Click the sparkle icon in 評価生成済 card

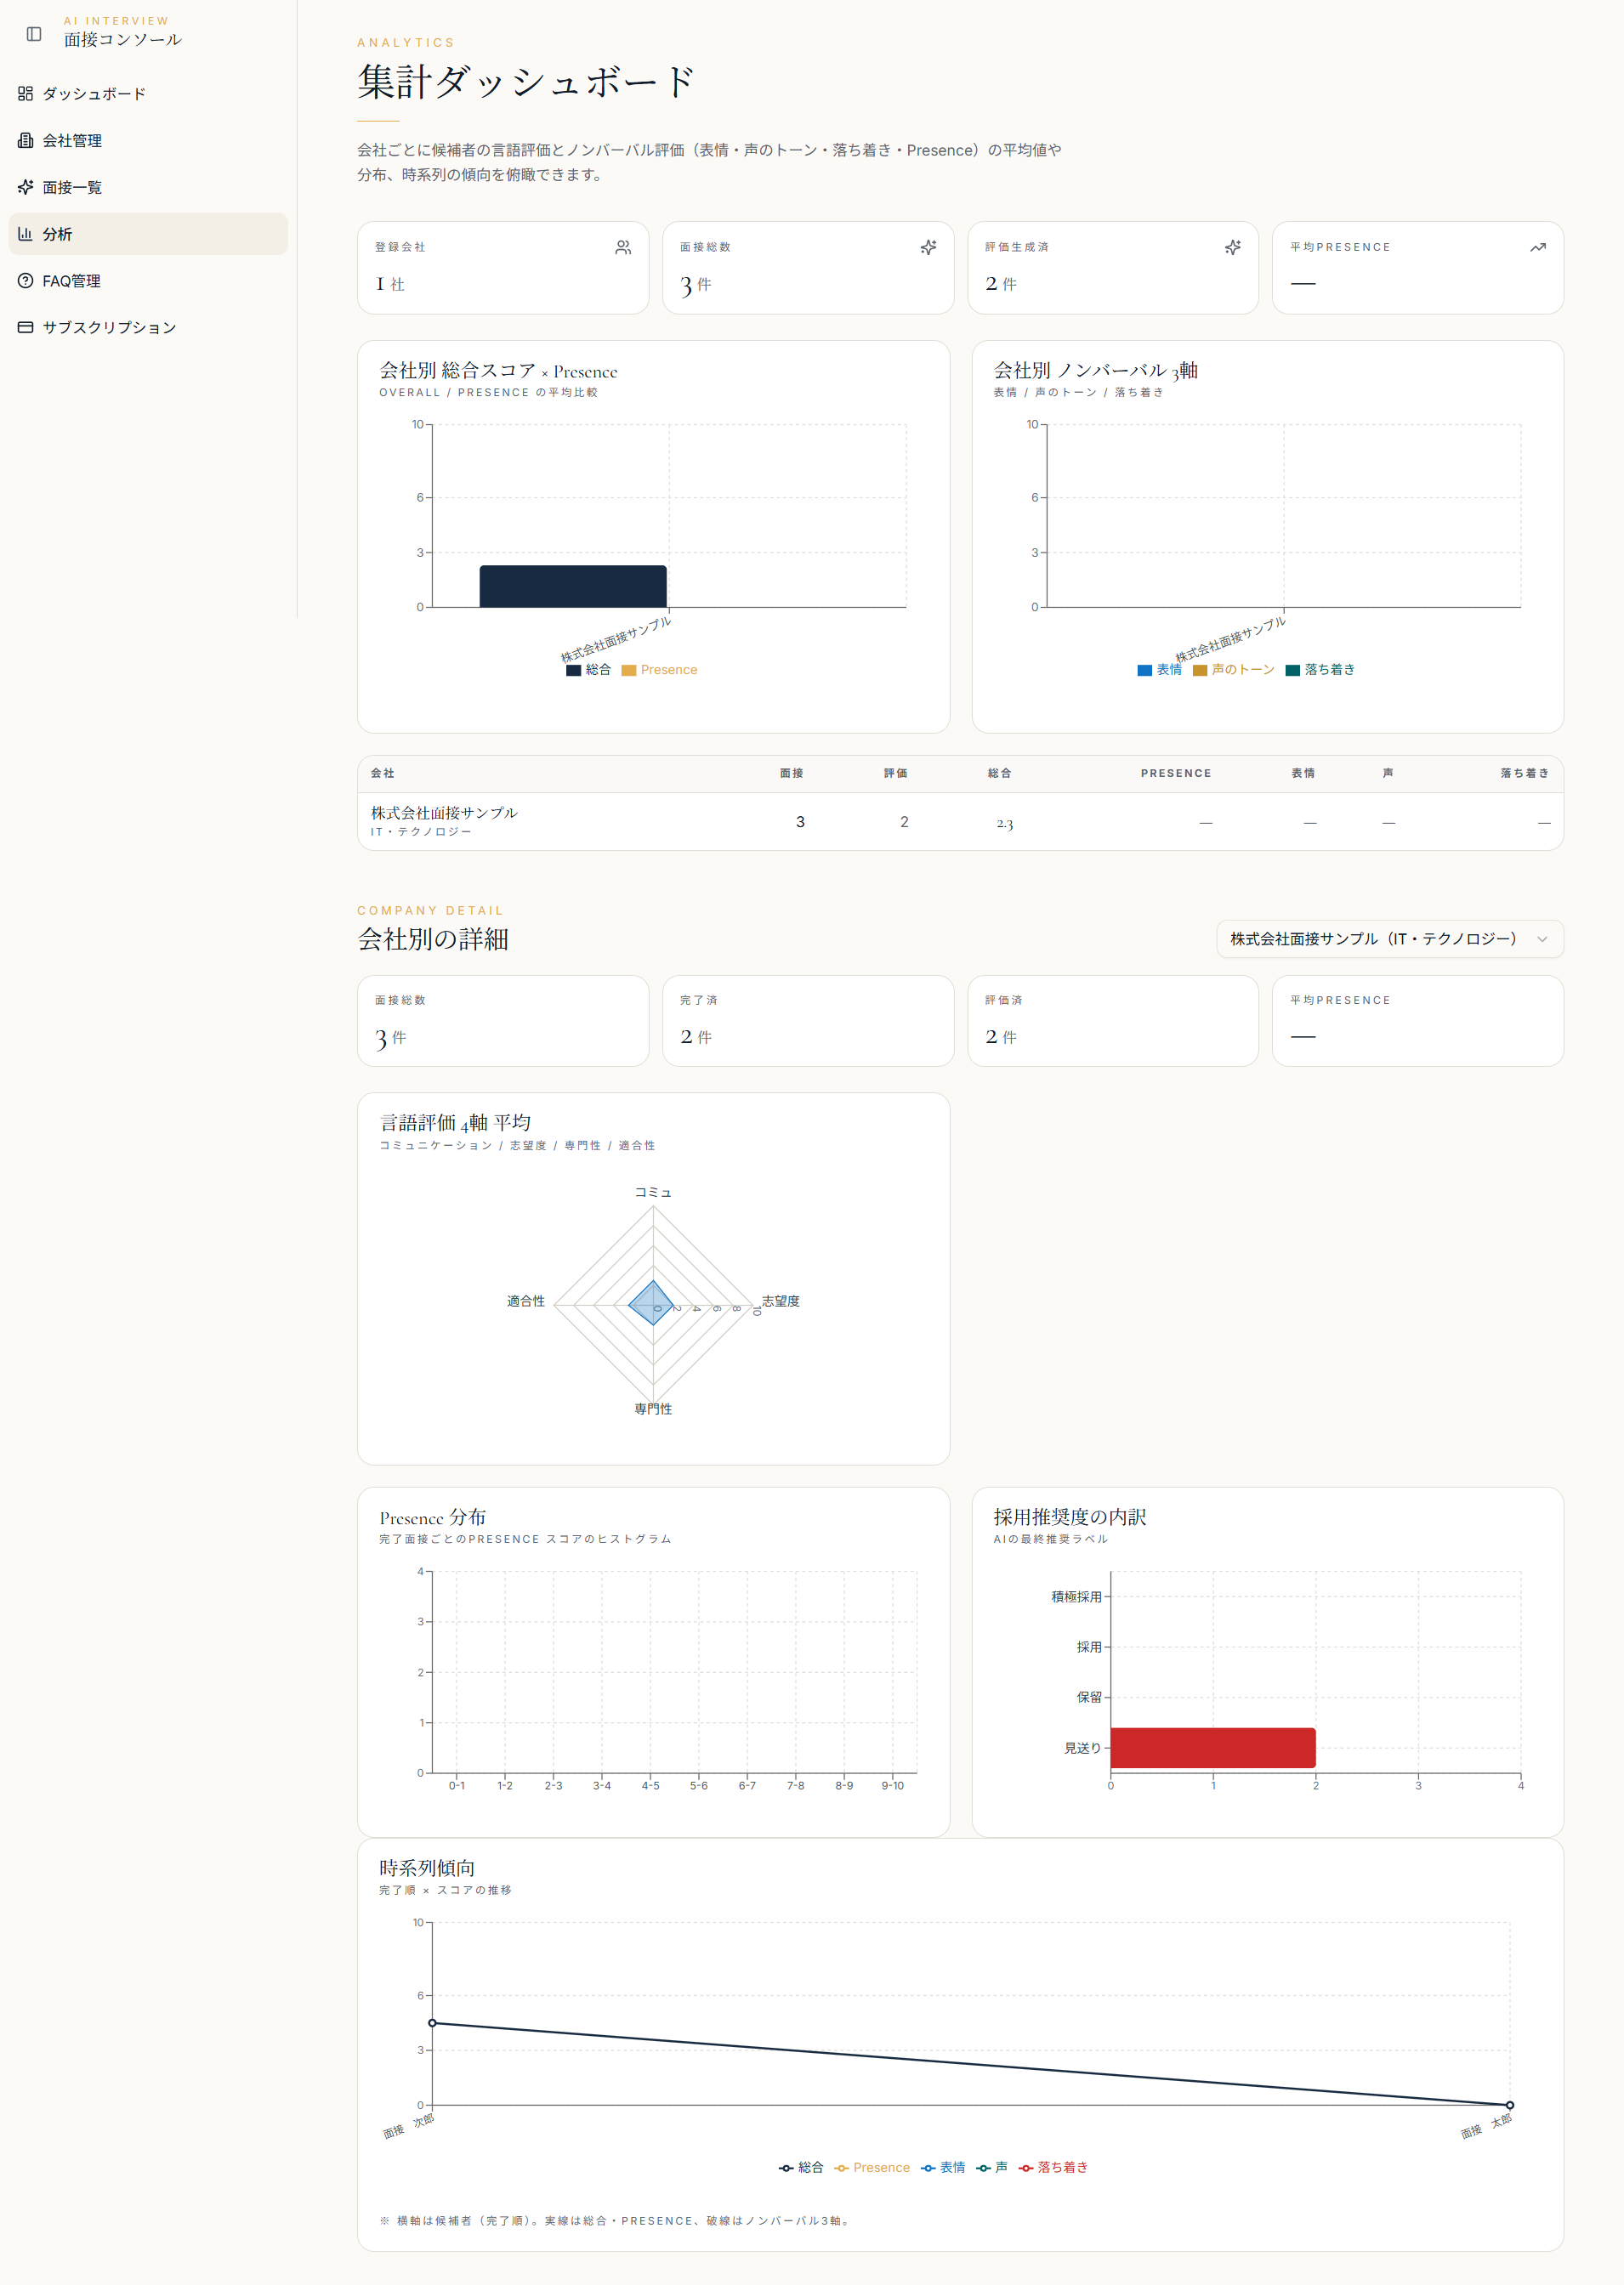tap(1233, 248)
